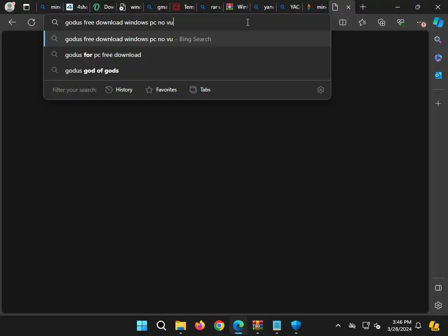The image size is (448, 336).
Task: Select 'godus god of gods' suggestion
Action: [187, 70]
